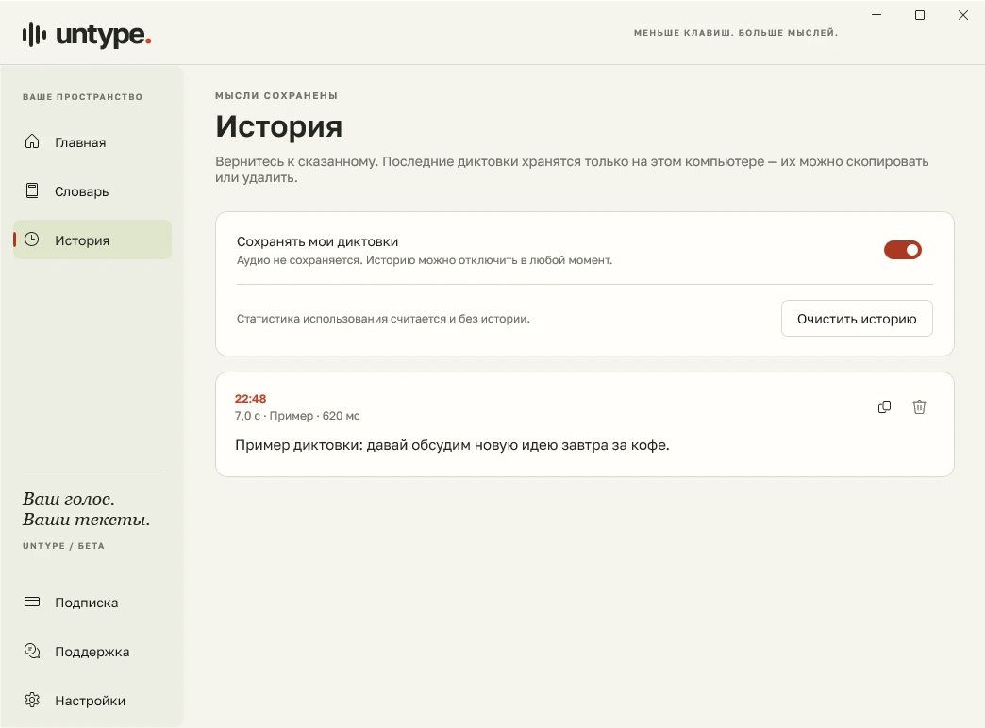Open Поддержка from the sidebar
985x728 pixels.
(x=92, y=652)
